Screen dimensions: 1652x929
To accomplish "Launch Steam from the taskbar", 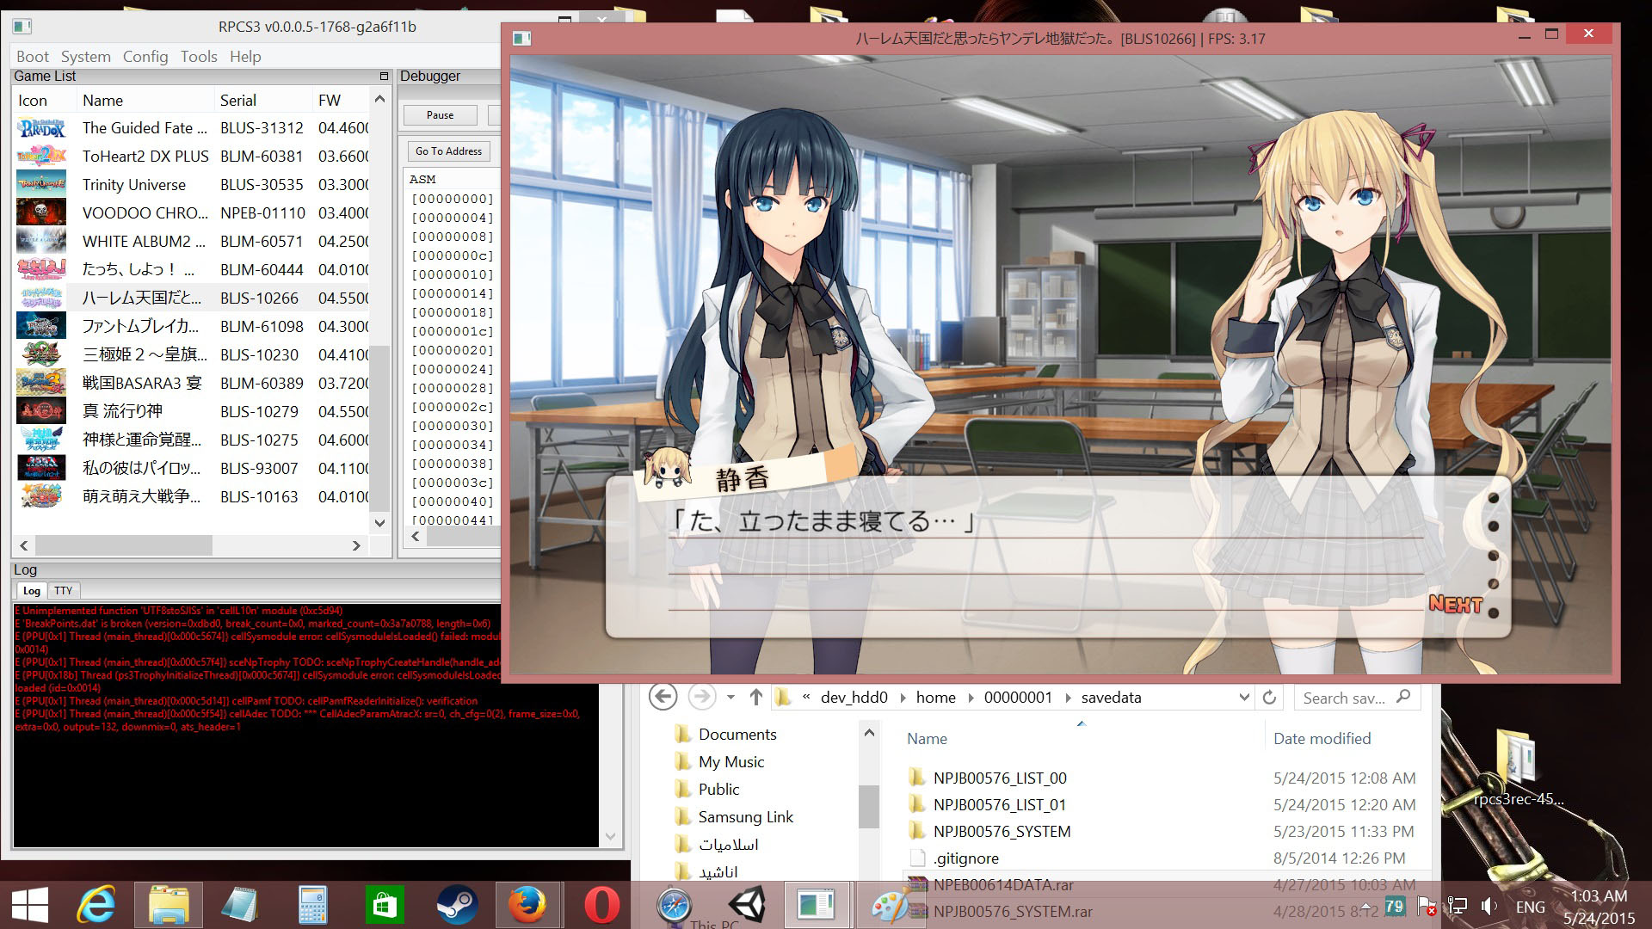I will (x=457, y=906).
